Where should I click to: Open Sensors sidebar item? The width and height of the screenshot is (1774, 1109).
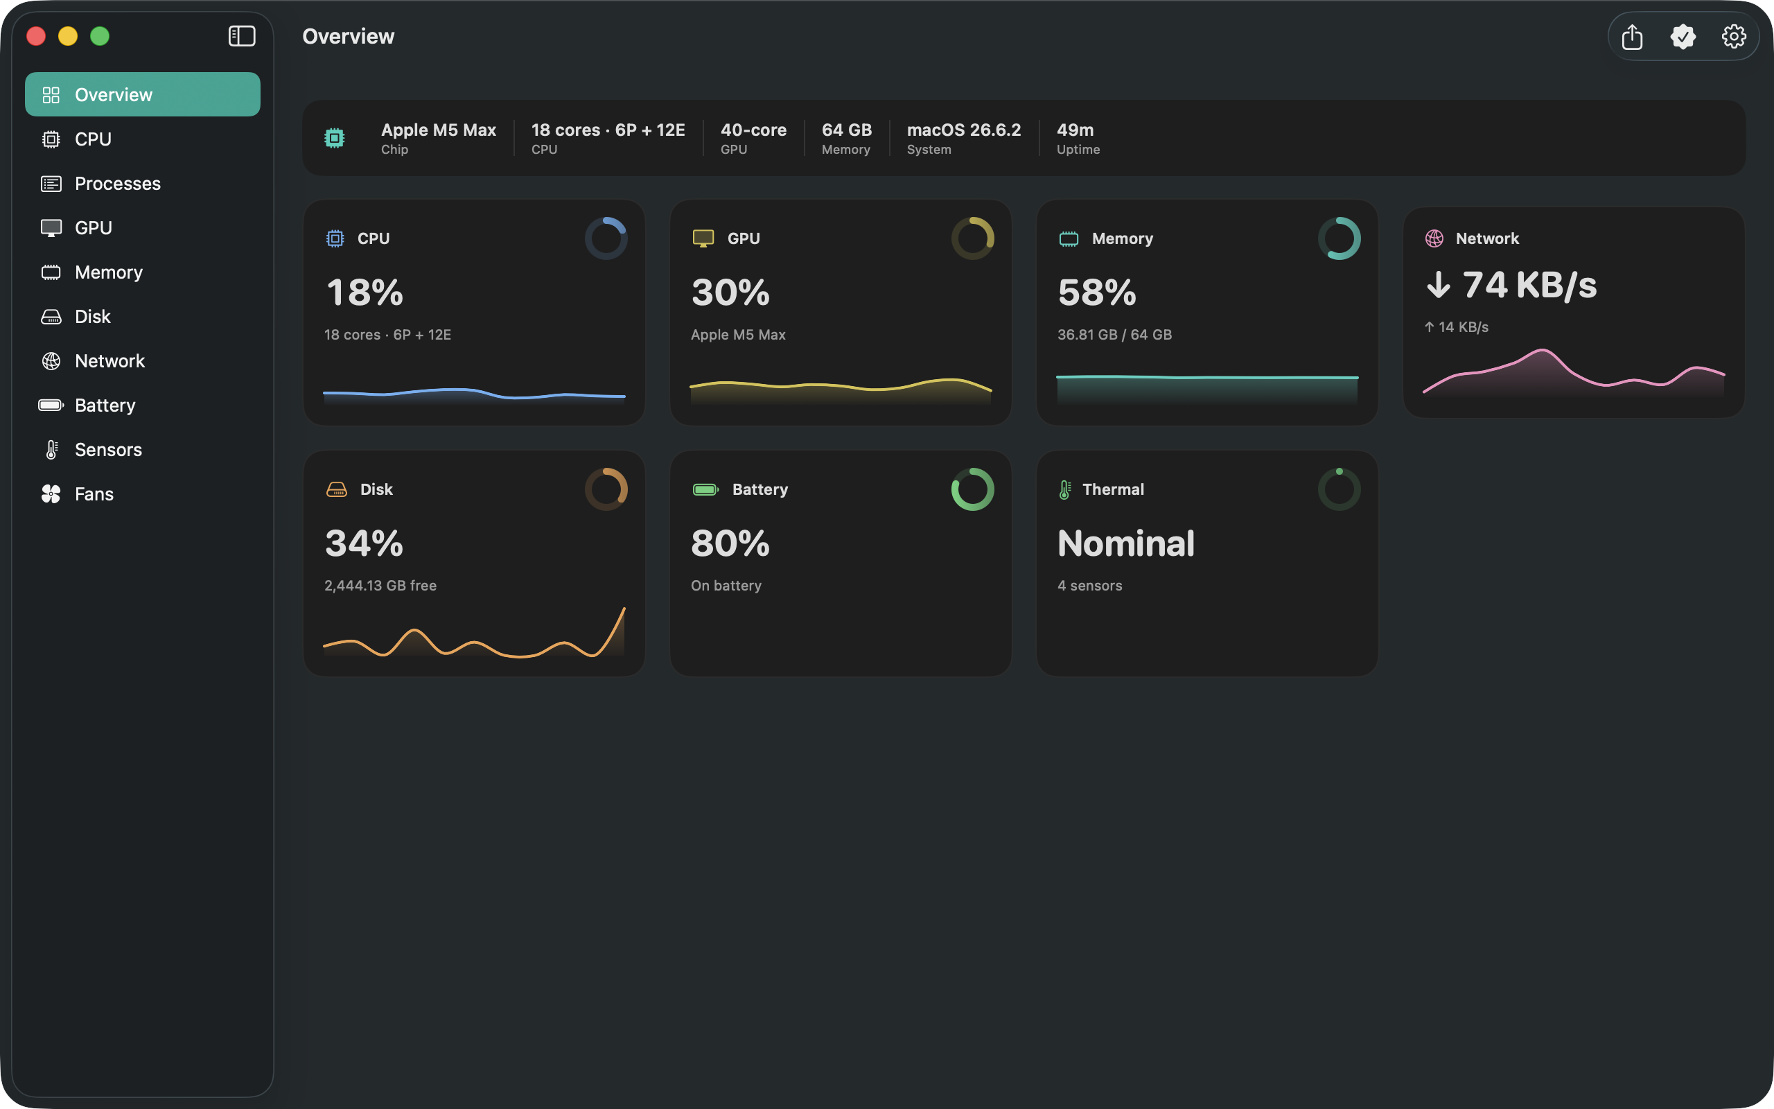click(142, 450)
